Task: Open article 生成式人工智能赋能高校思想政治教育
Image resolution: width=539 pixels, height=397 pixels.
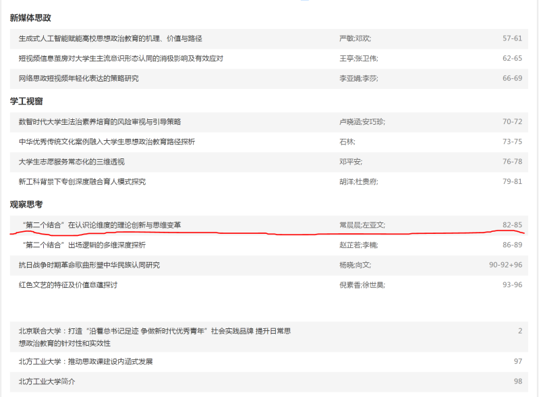Action: [x=110, y=38]
